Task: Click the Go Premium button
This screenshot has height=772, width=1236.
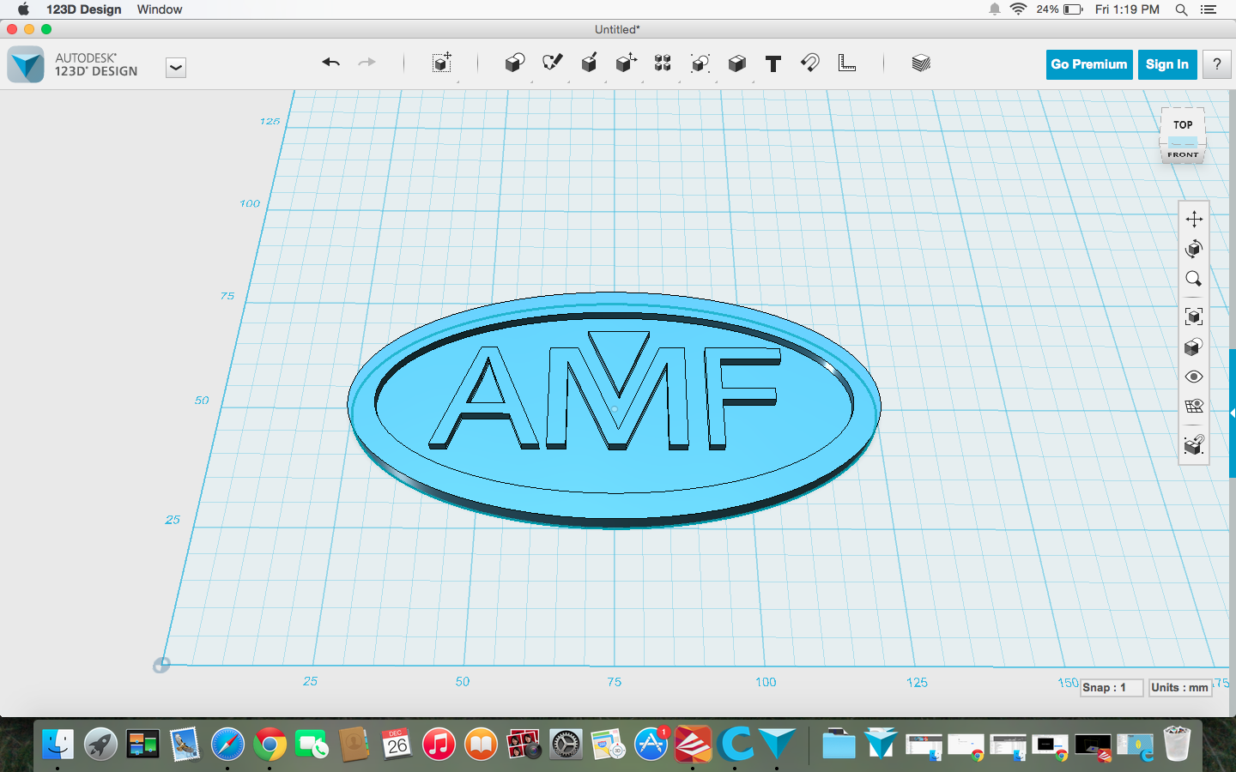Action: (1089, 64)
